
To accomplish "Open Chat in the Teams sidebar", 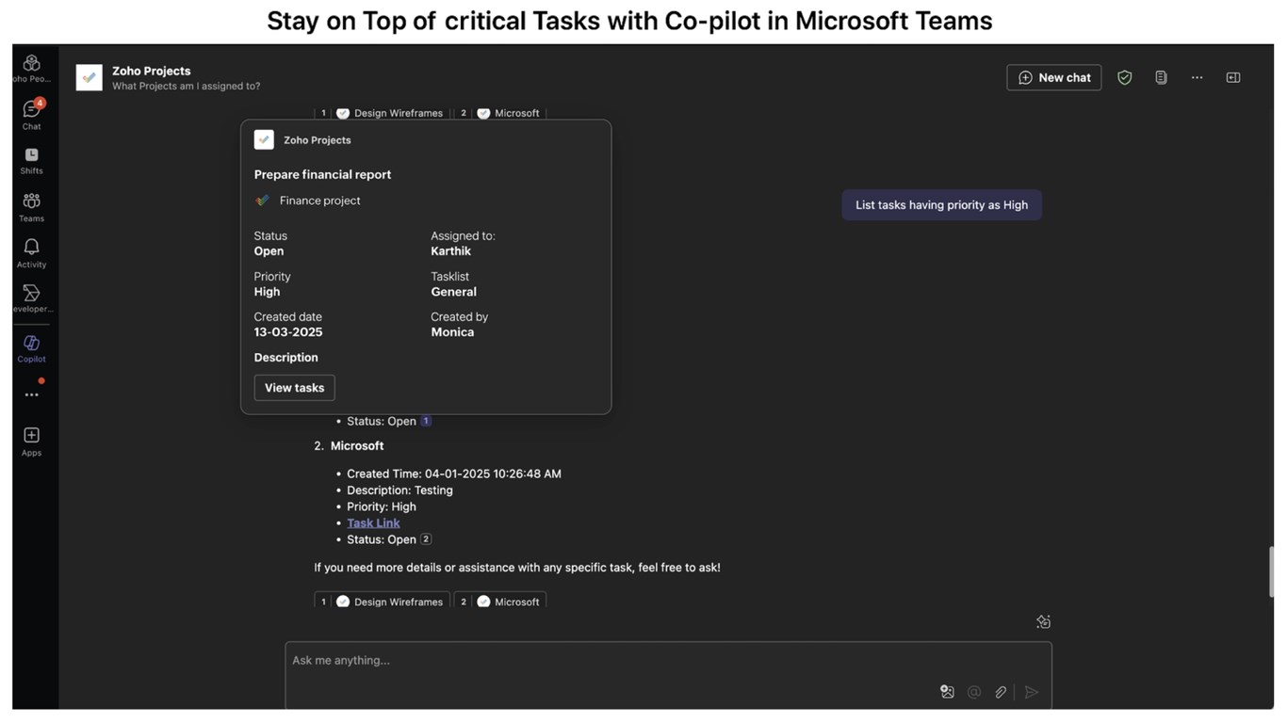I will (x=31, y=114).
